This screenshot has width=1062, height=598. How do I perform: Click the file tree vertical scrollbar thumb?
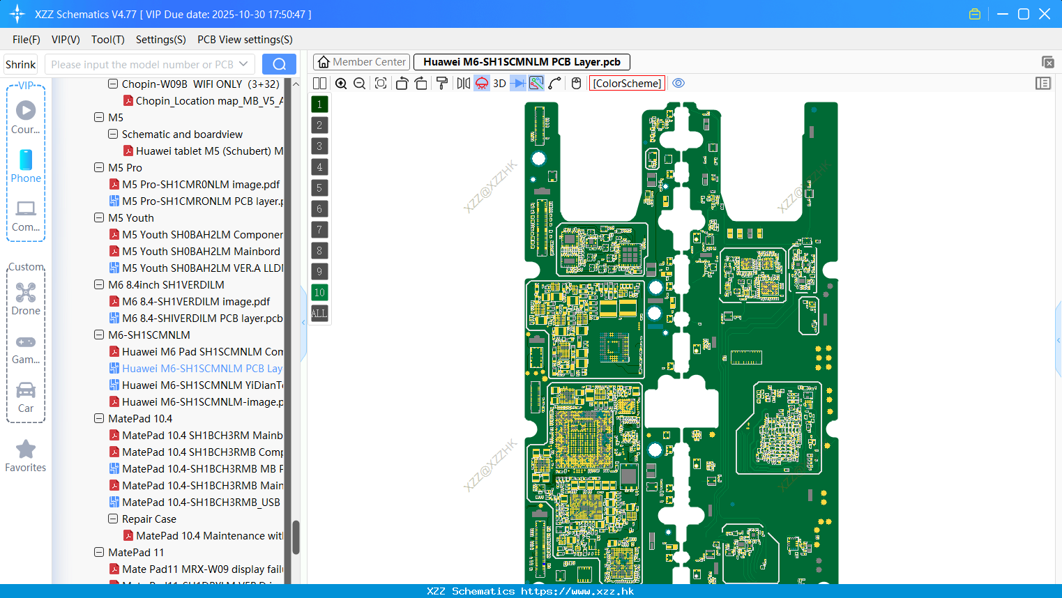tap(296, 537)
